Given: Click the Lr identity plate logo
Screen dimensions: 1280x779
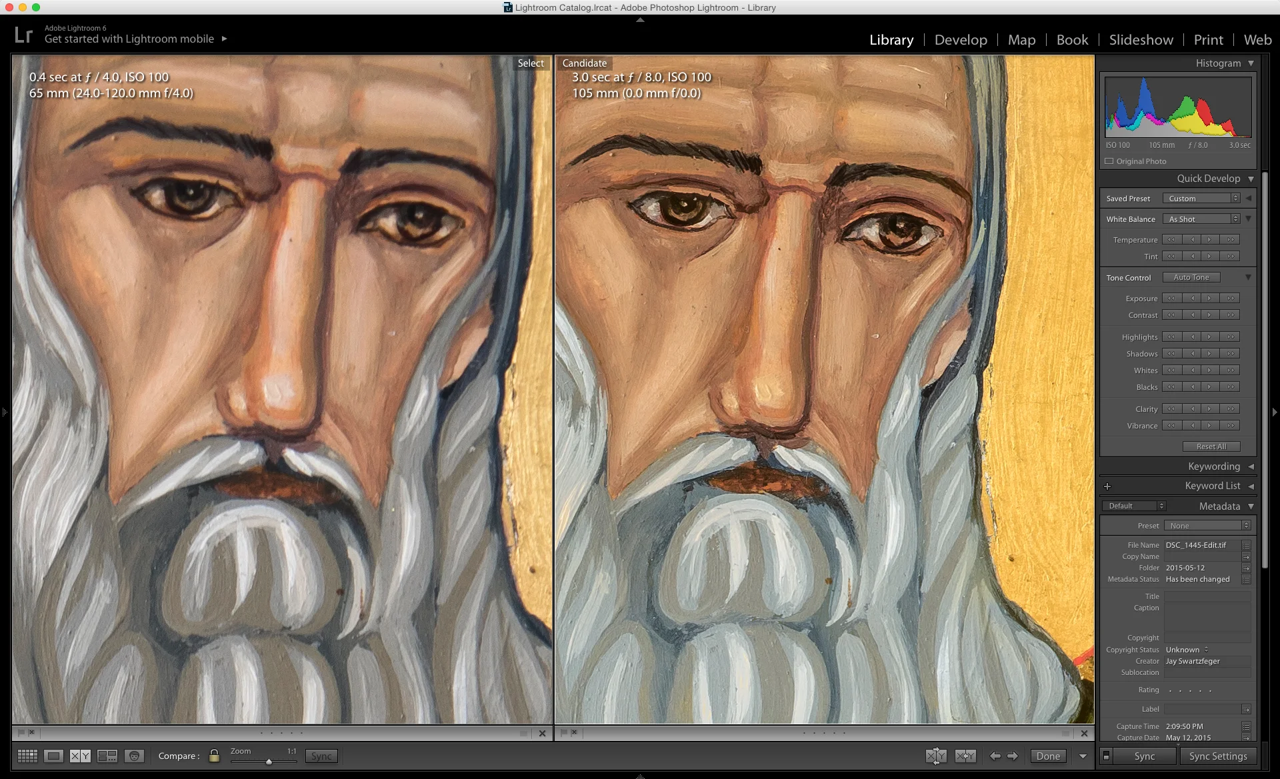Looking at the screenshot, I should pyautogui.click(x=23, y=35).
